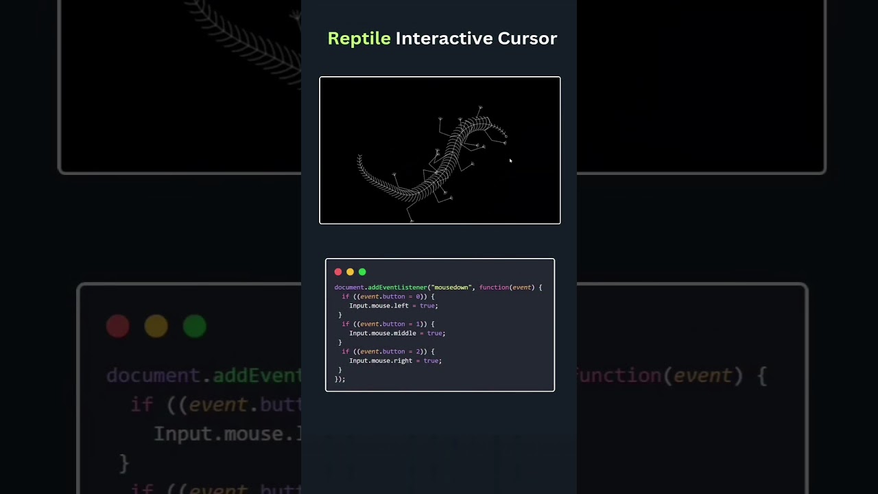
Task: Click the "Input.mouse.right = true;" line
Action: (x=395, y=361)
